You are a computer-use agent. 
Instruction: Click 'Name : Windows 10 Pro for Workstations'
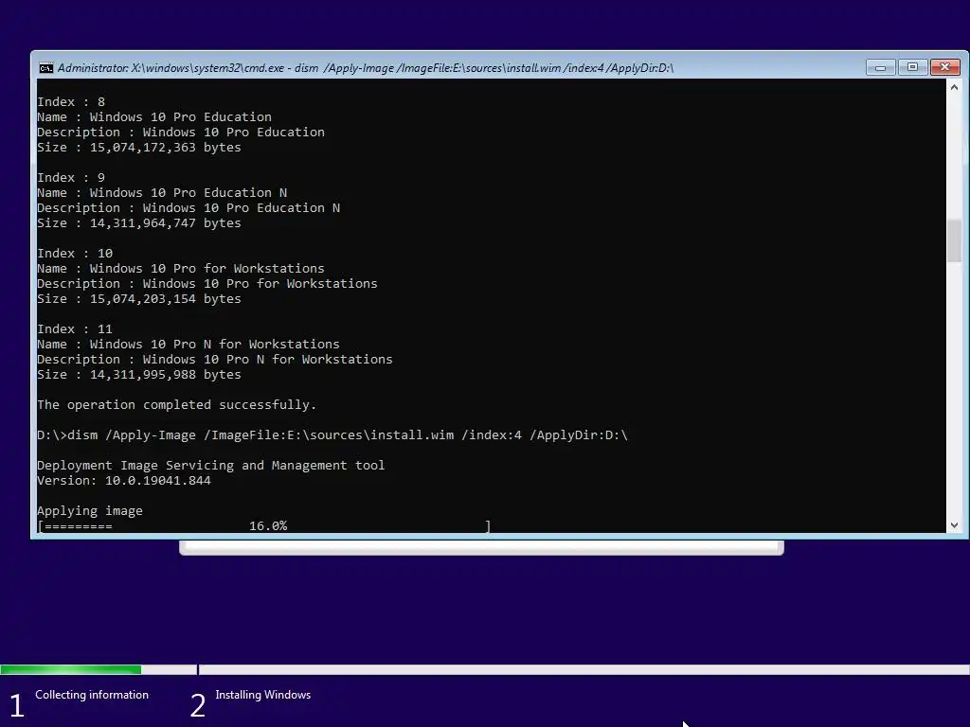(181, 268)
